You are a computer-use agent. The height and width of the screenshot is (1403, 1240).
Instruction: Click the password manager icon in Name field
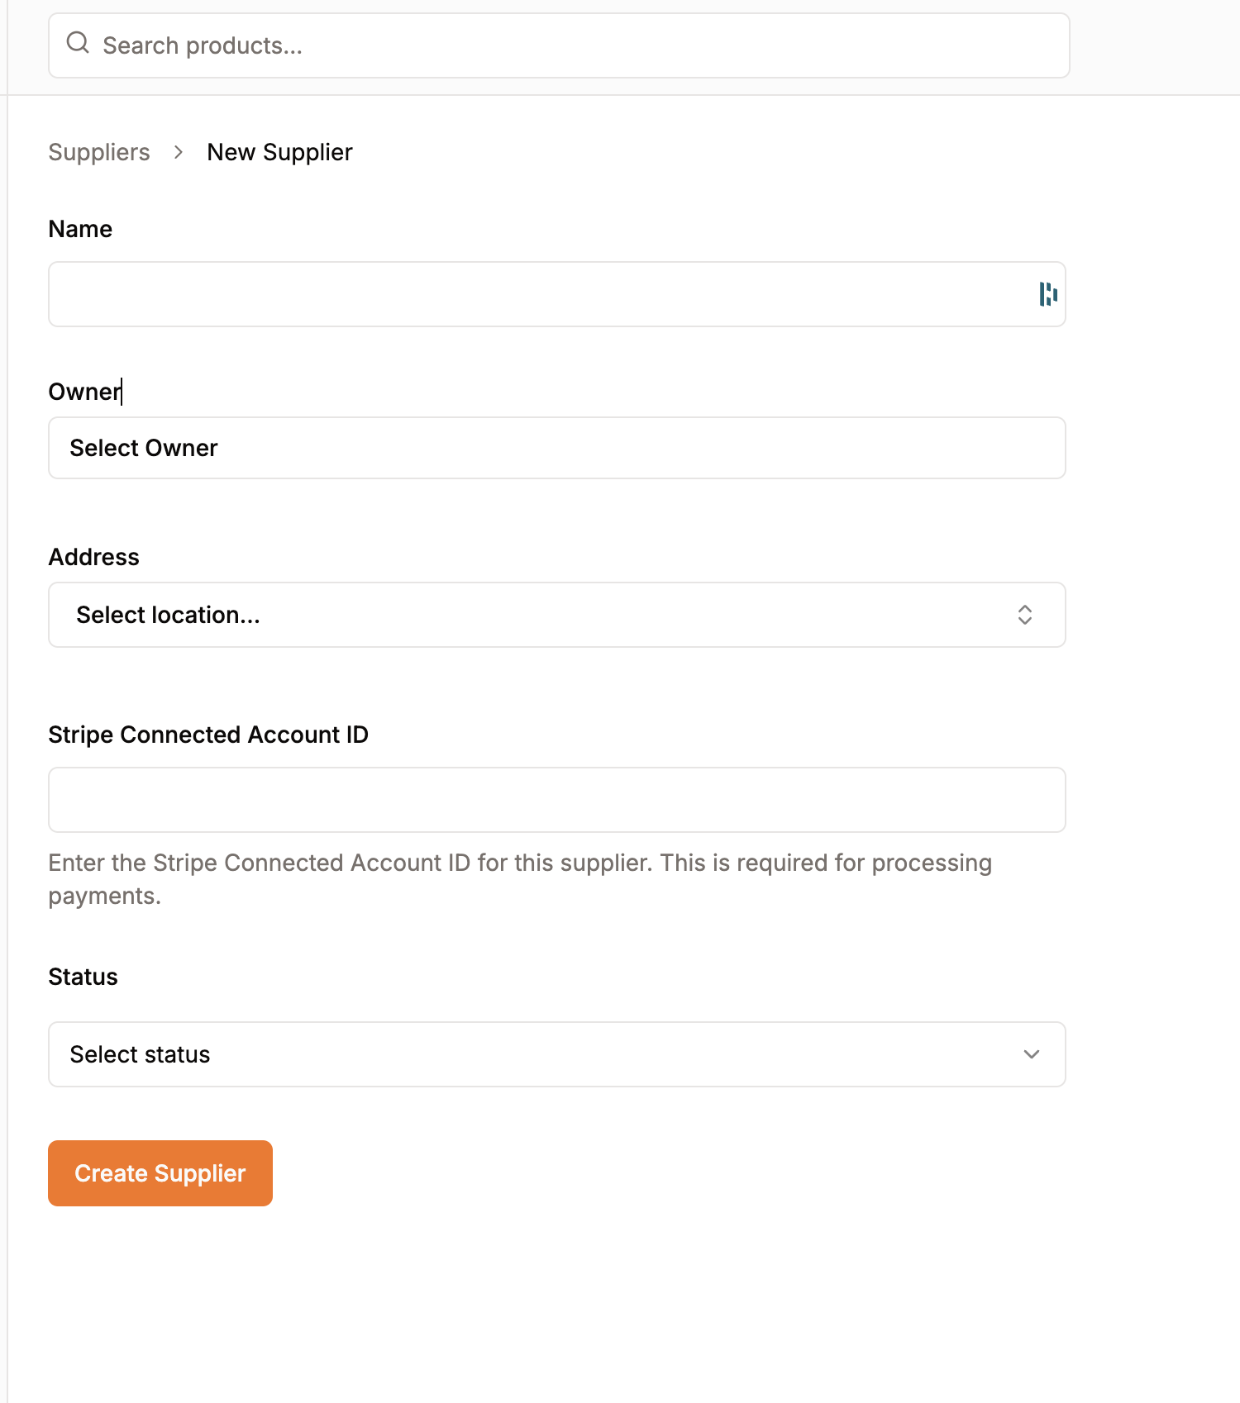(x=1048, y=295)
